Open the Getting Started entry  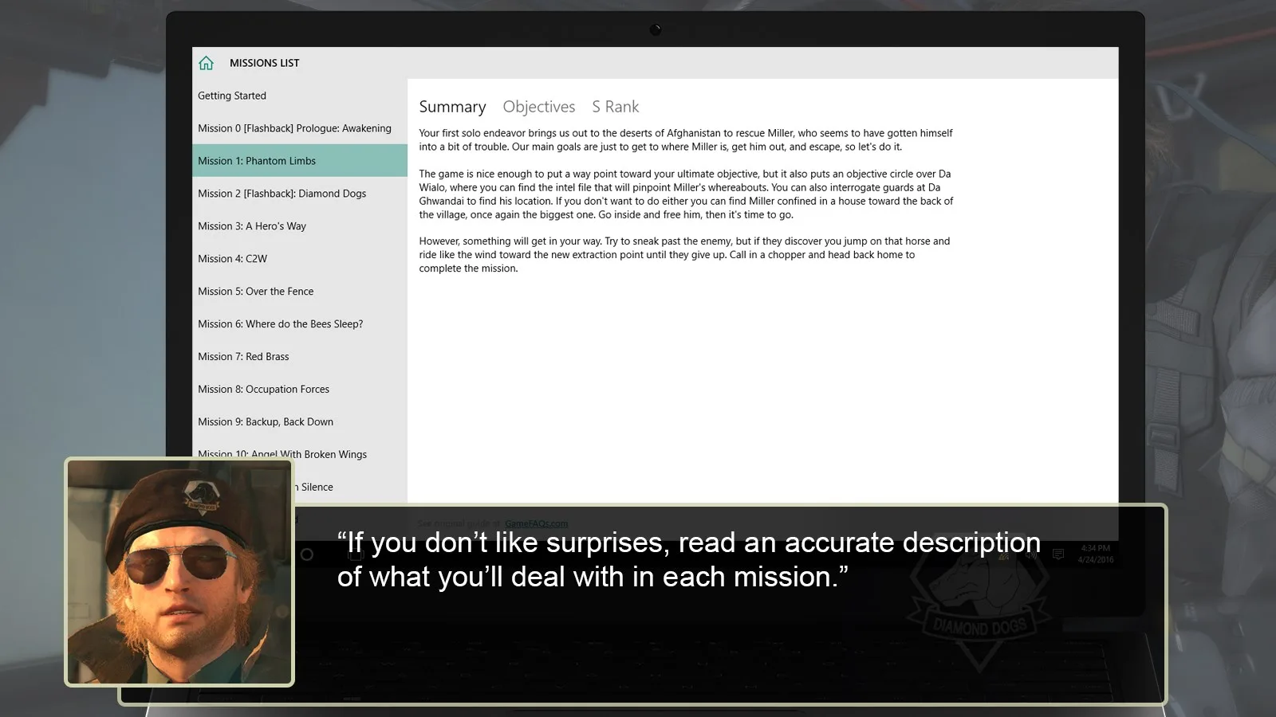[300, 96]
